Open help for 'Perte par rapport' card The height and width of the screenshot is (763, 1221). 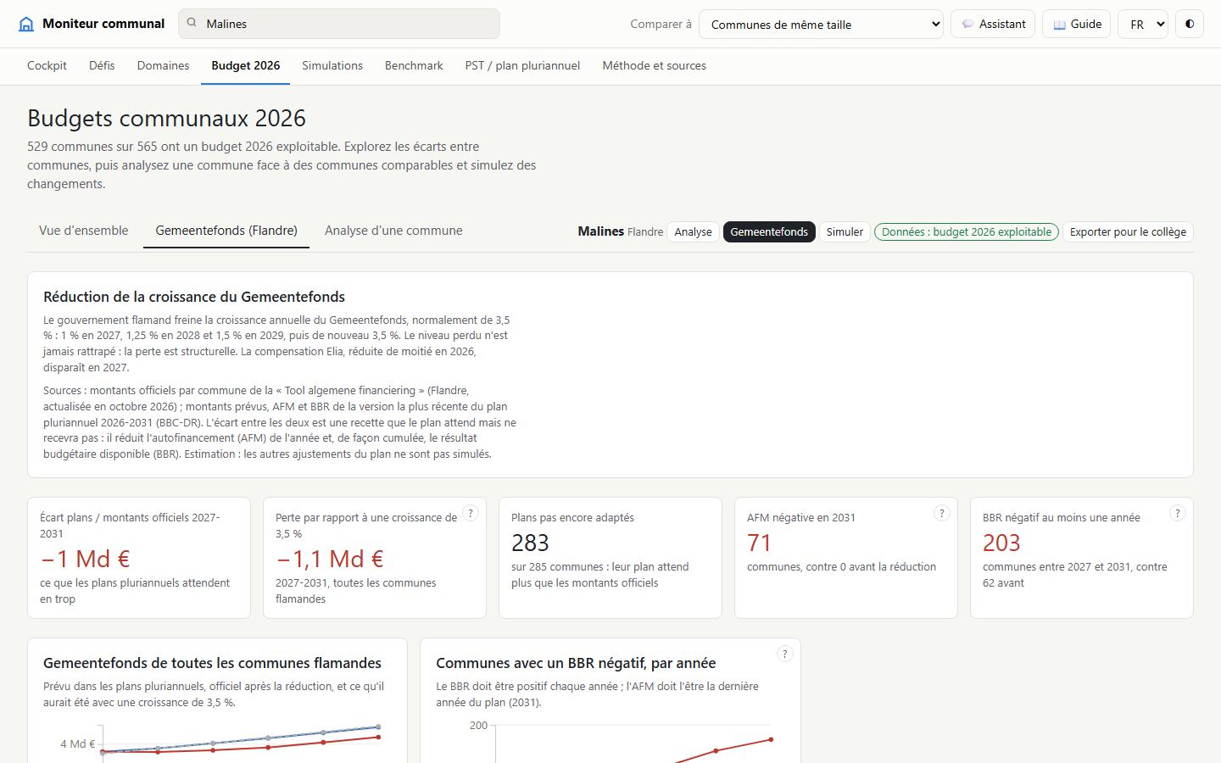471,513
